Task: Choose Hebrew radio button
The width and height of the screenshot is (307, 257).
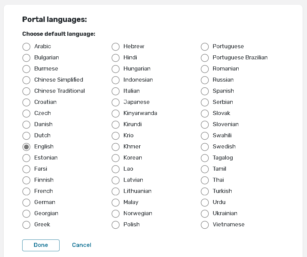Action: [x=116, y=47]
